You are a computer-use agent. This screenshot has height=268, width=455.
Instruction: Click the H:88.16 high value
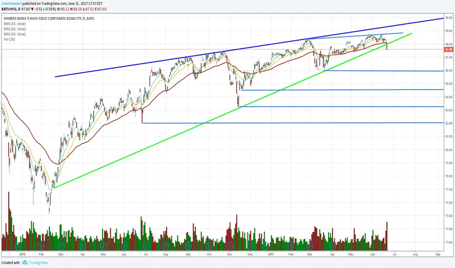[x=76, y=9]
